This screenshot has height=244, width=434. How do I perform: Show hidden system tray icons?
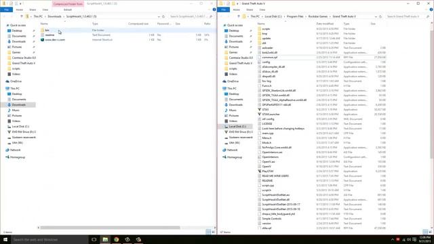[x=393, y=239]
